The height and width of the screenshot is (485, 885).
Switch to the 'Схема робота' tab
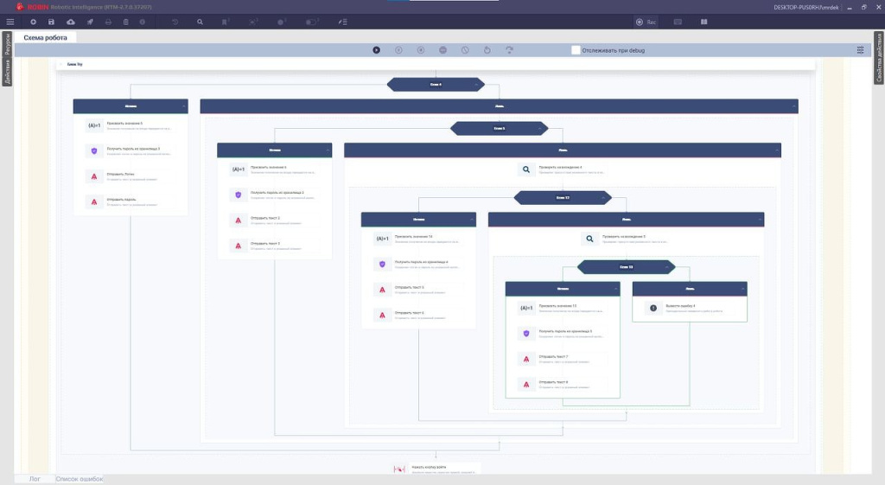45,37
